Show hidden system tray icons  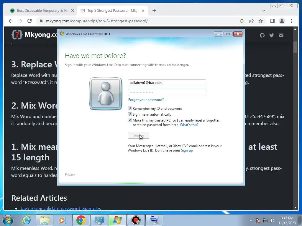click(251, 220)
